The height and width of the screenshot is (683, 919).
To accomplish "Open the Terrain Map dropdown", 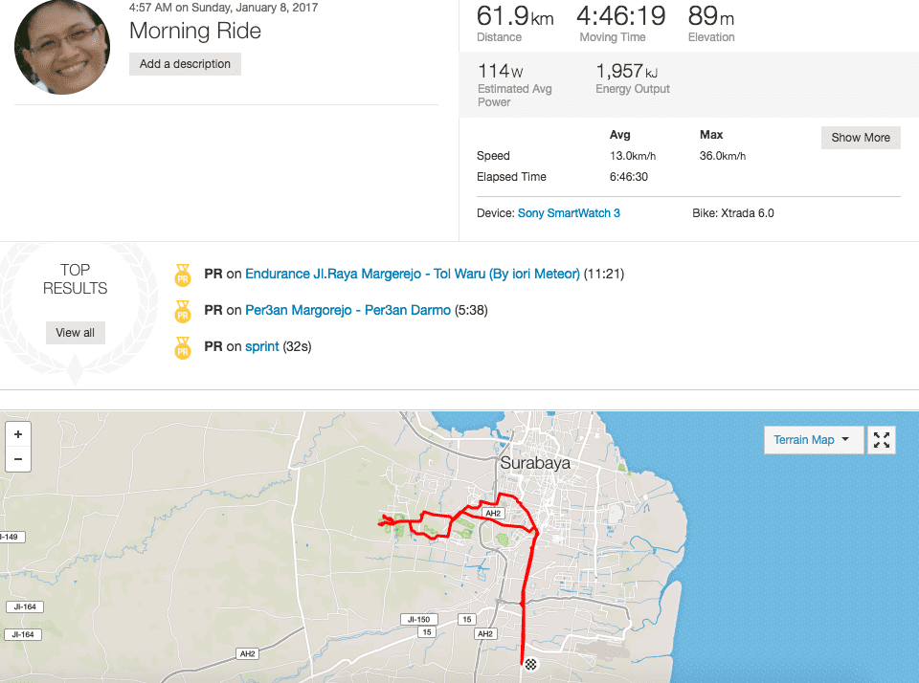I will point(813,440).
